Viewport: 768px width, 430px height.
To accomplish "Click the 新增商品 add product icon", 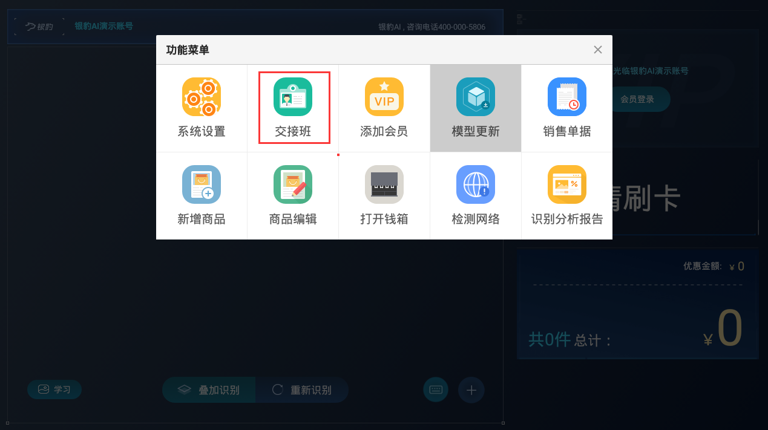I will (x=202, y=184).
